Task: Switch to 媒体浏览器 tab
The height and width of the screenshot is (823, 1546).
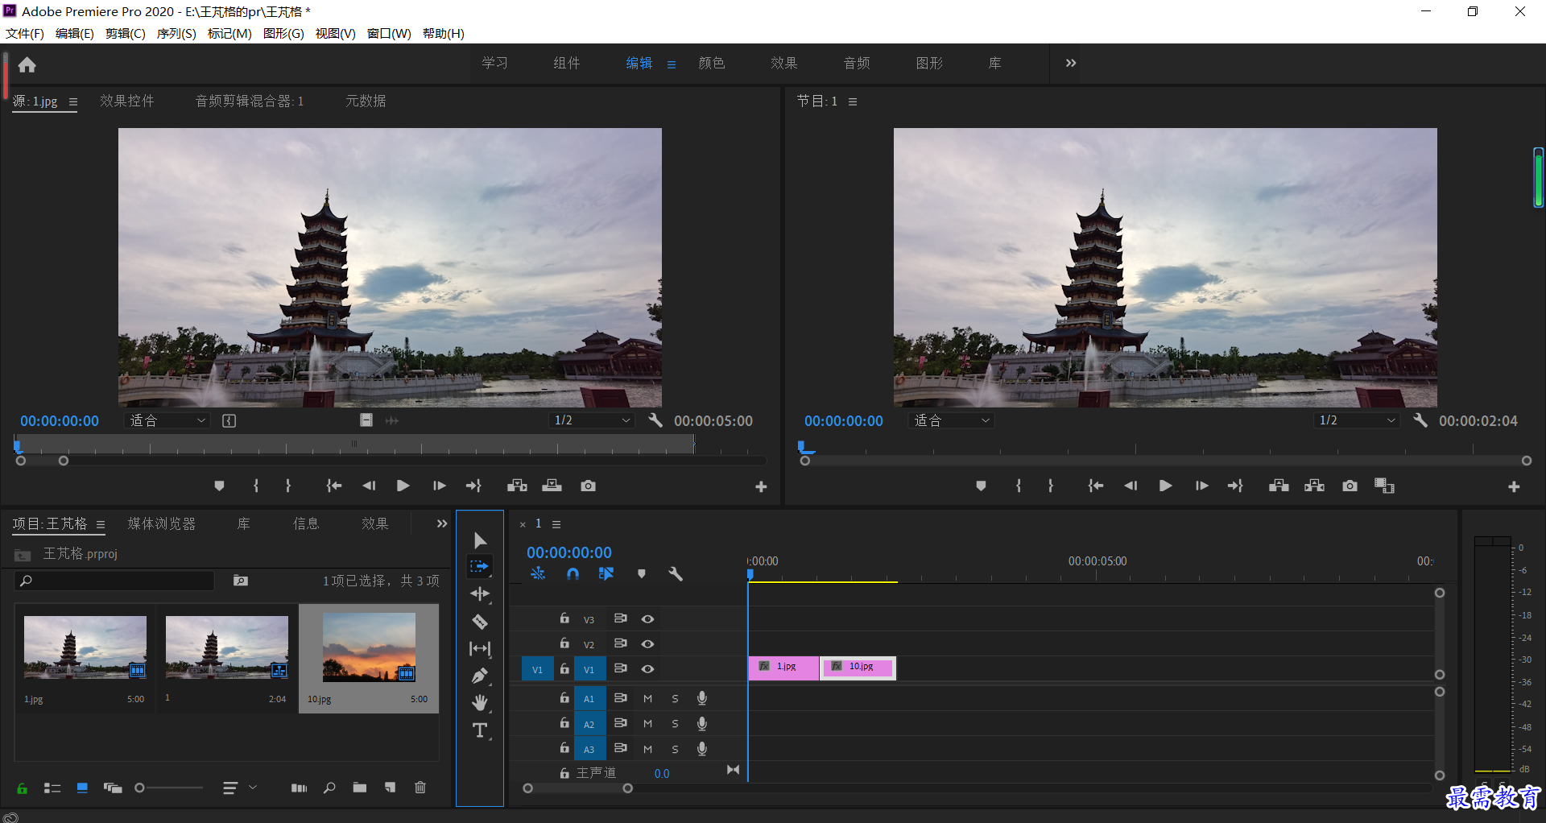Action: pyautogui.click(x=161, y=523)
